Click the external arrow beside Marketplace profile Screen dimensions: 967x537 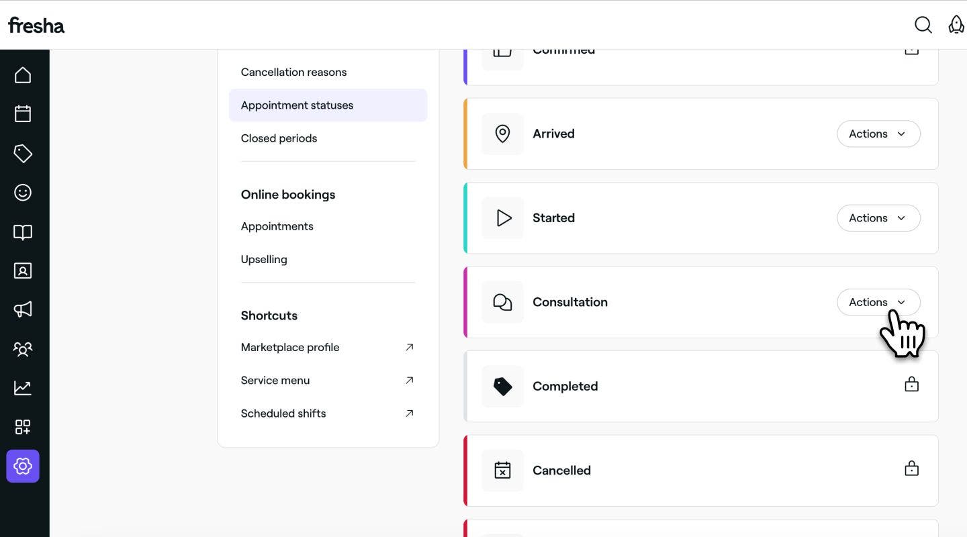(x=410, y=347)
